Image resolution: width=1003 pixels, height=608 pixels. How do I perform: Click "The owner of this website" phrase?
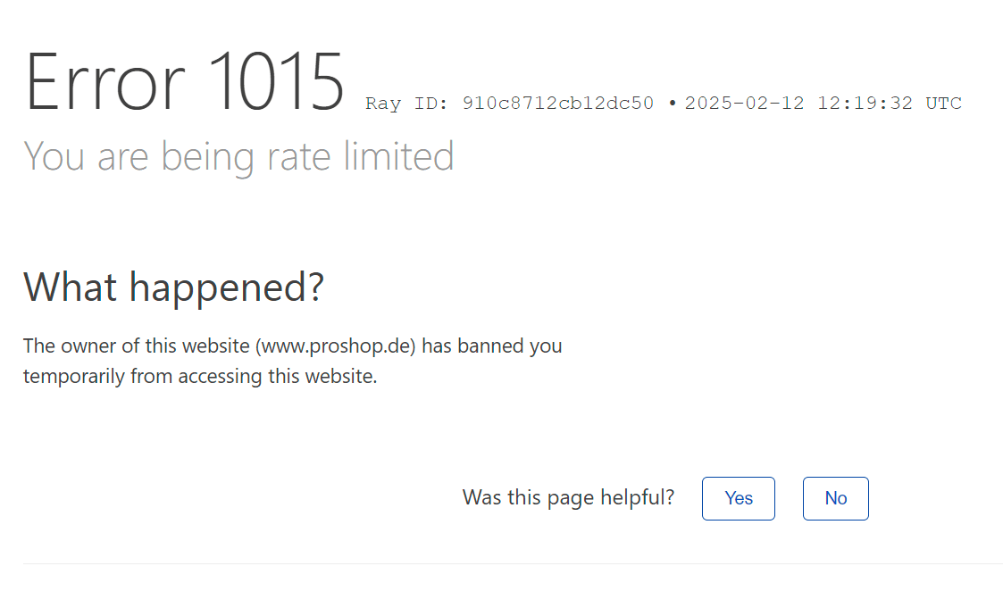point(136,346)
